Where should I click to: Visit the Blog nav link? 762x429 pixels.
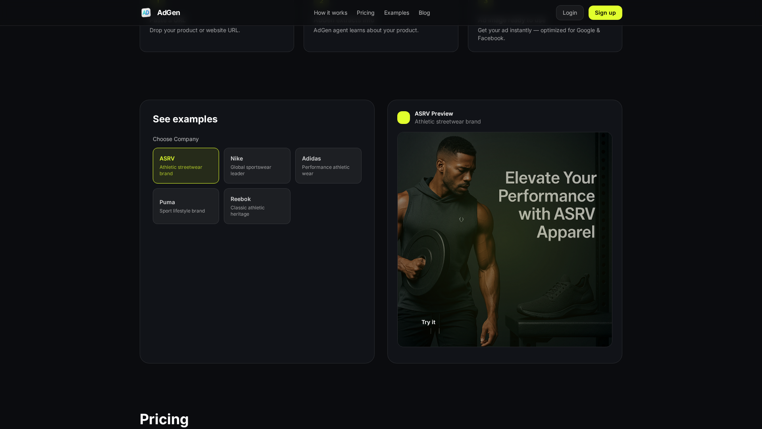[424, 13]
